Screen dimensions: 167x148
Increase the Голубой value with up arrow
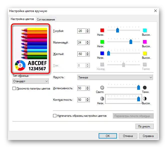pyautogui.click(x=88, y=30)
